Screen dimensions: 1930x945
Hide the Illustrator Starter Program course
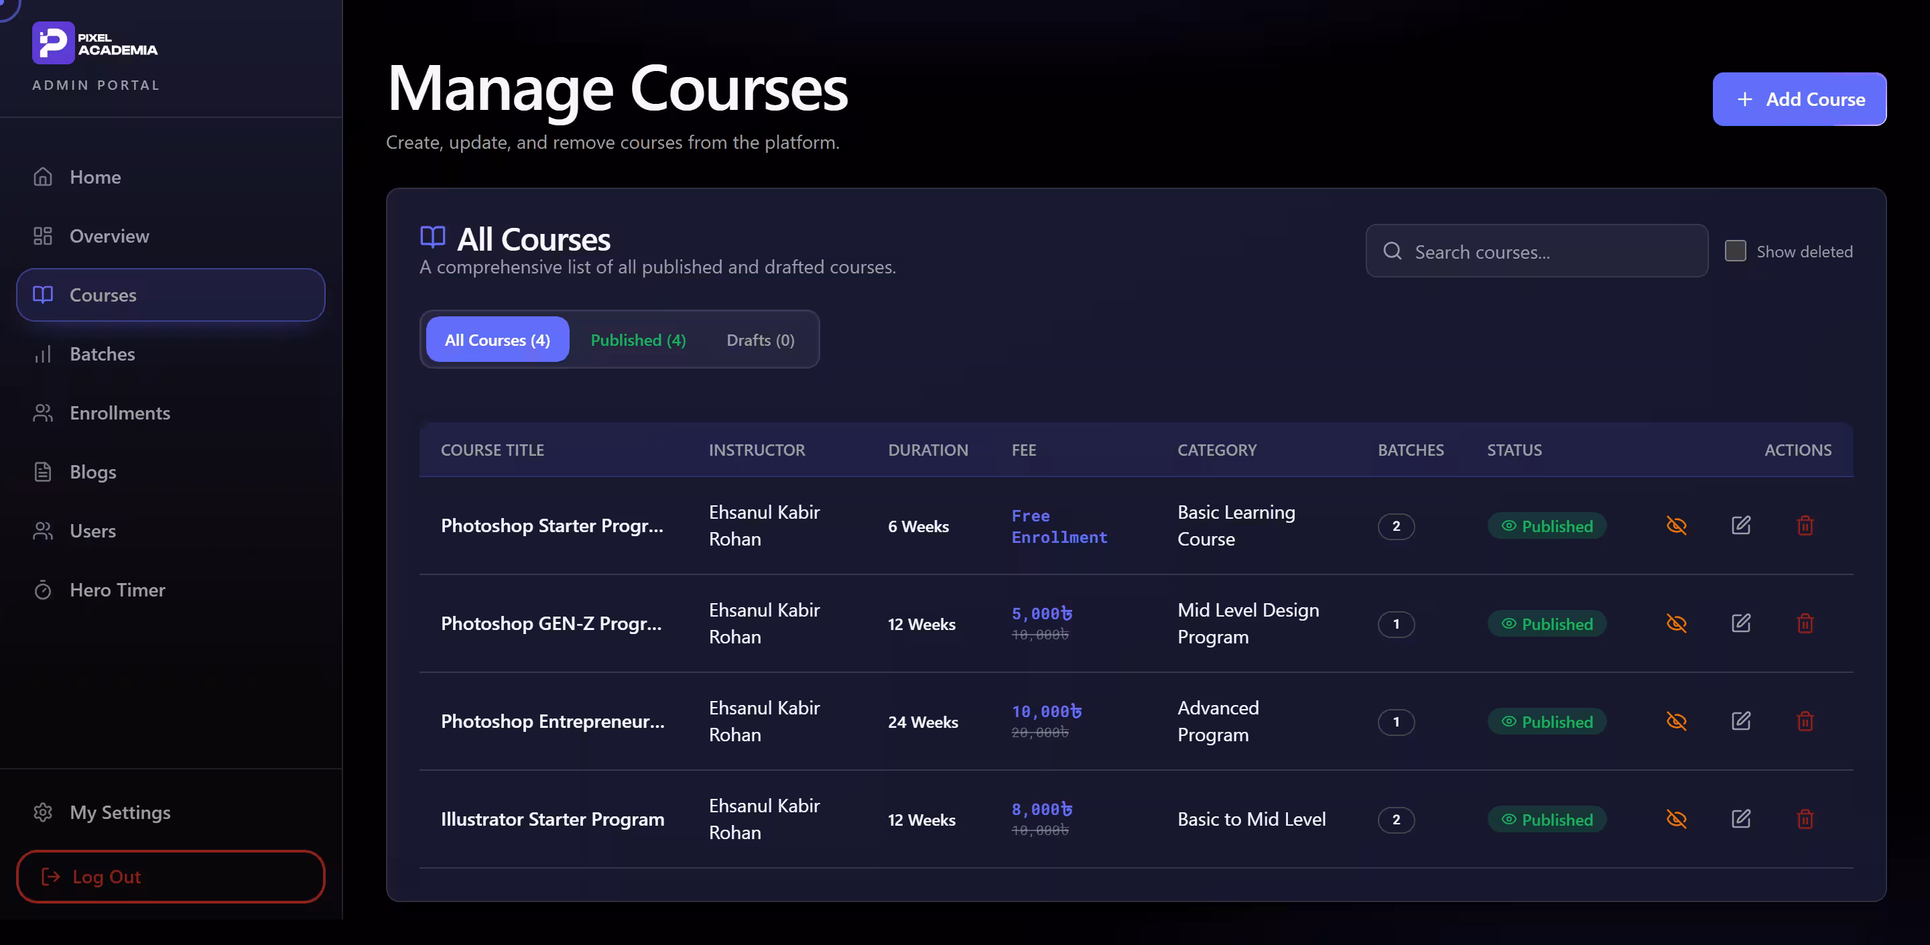coord(1676,819)
